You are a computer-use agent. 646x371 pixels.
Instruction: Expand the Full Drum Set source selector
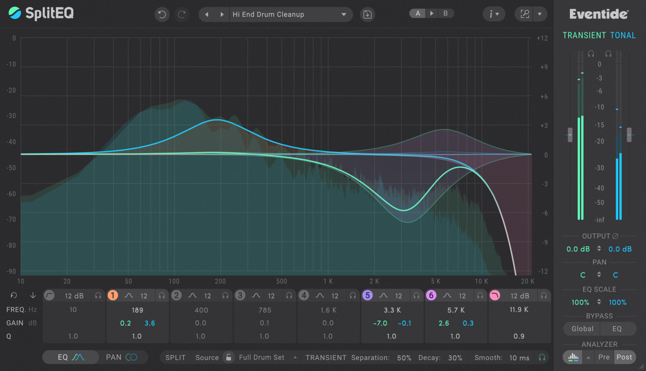(x=296, y=357)
